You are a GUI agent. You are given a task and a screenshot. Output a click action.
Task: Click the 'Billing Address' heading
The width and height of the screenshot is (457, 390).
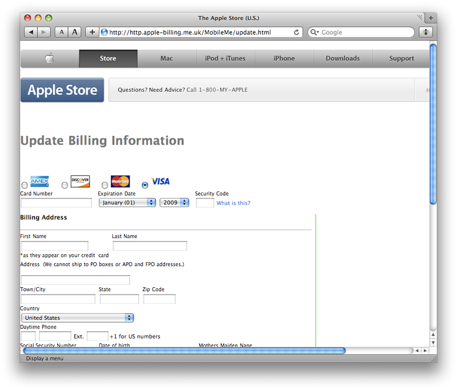(43, 218)
